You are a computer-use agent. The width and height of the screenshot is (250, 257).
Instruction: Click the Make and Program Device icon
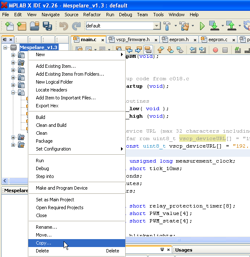[x=214, y=26]
